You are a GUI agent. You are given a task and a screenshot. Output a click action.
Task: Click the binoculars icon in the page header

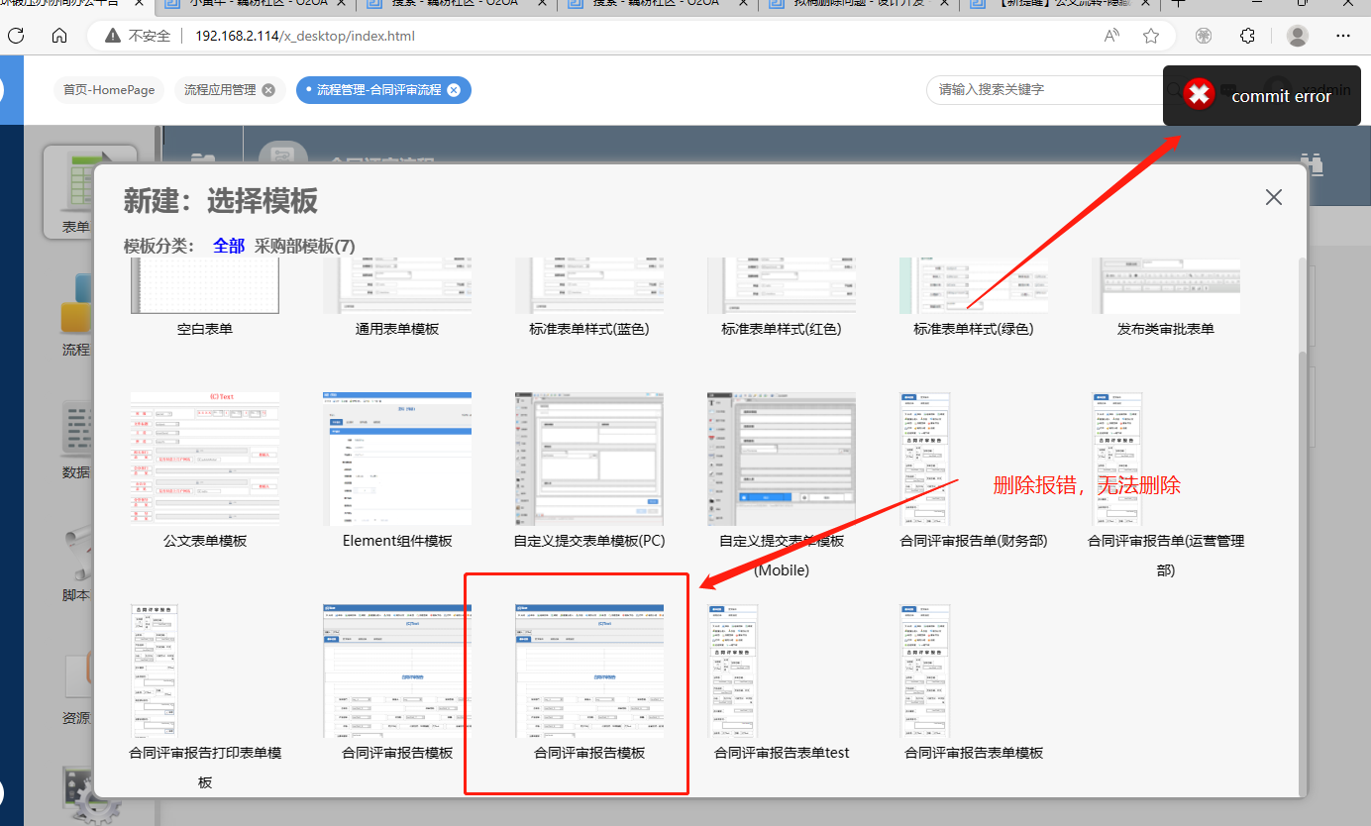(x=1313, y=164)
